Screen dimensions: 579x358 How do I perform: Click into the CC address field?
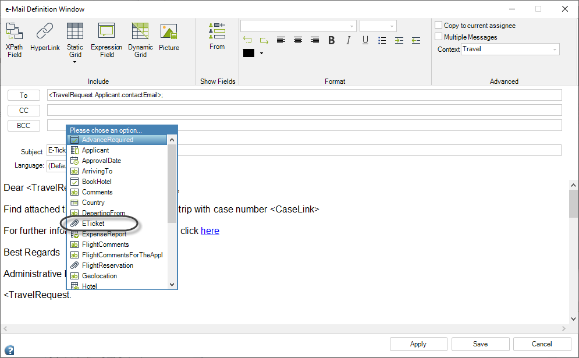click(304, 110)
